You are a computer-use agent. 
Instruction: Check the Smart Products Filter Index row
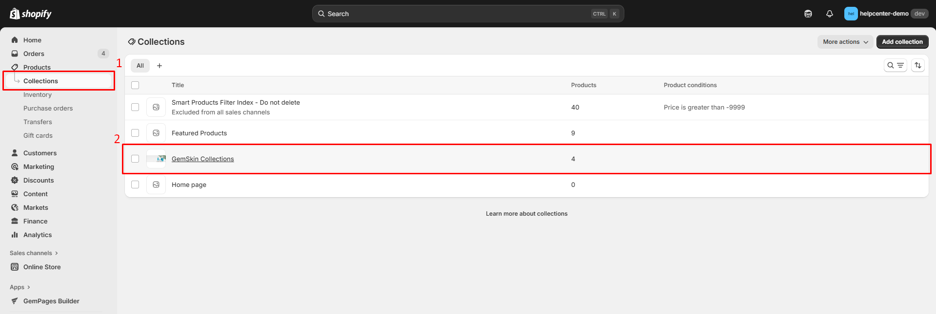(135, 107)
